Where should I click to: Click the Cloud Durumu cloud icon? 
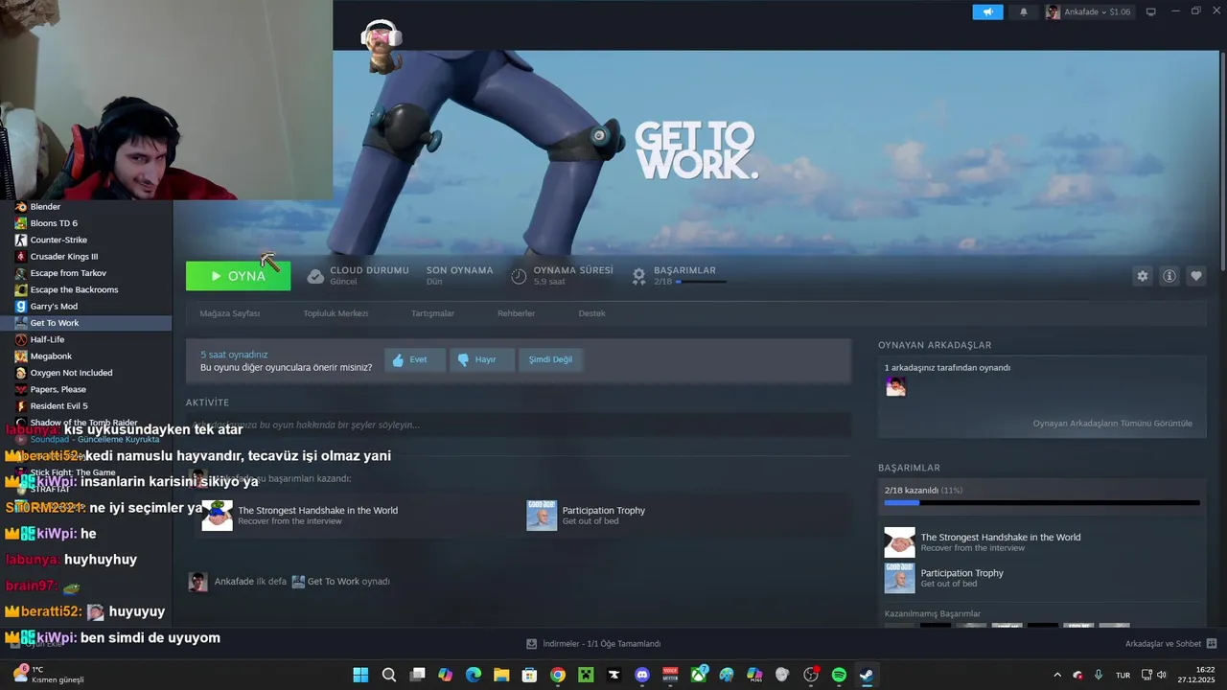tap(315, 276)
